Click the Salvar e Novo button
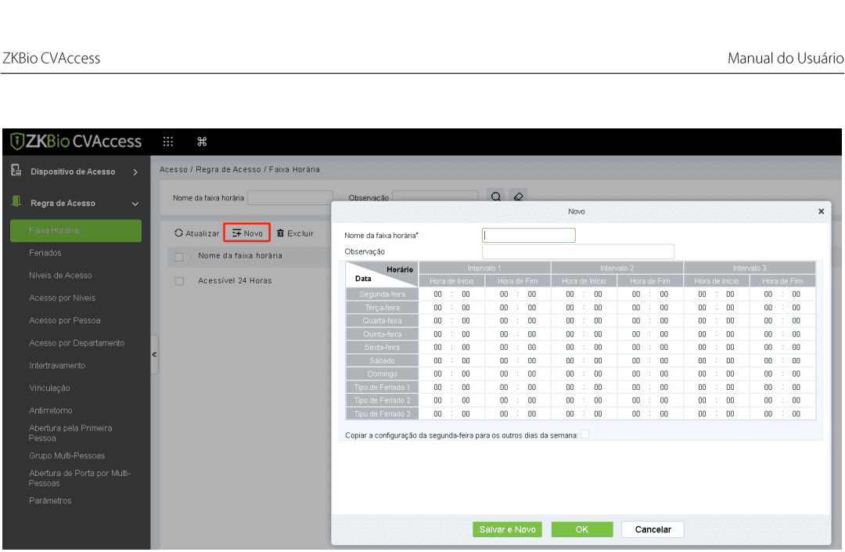 [507, 529]
